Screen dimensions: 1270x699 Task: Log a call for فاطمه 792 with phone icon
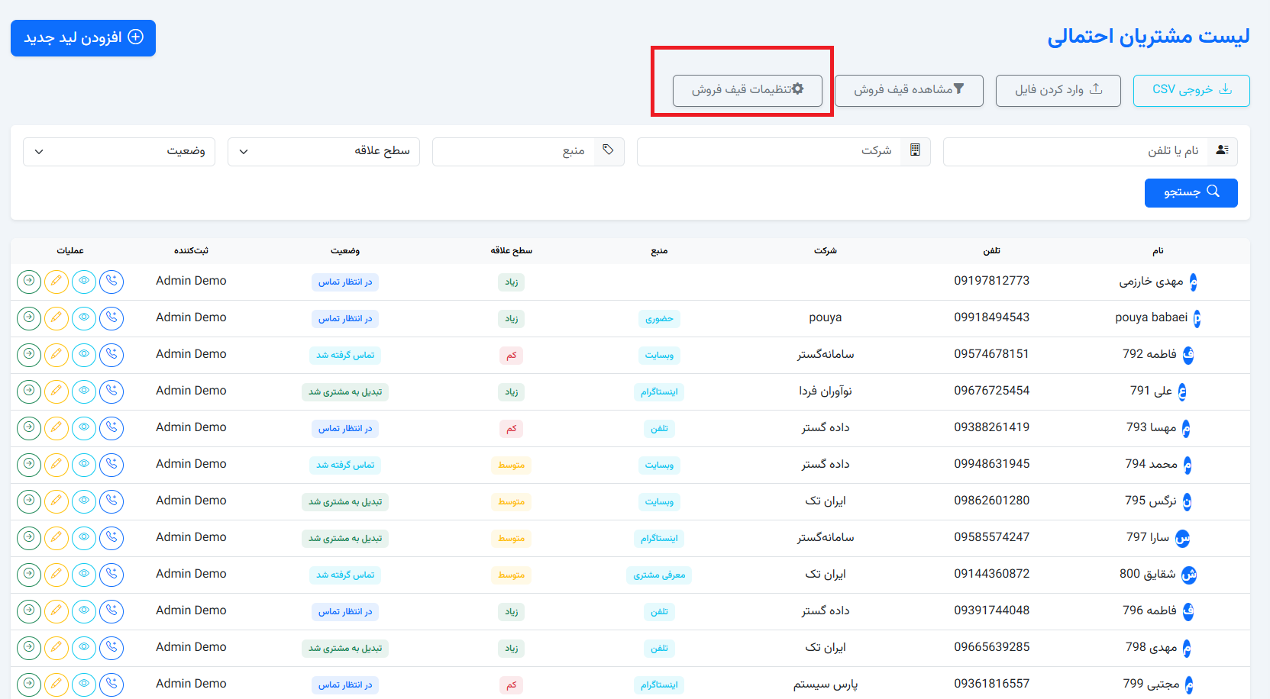click(x=111, y=355)
